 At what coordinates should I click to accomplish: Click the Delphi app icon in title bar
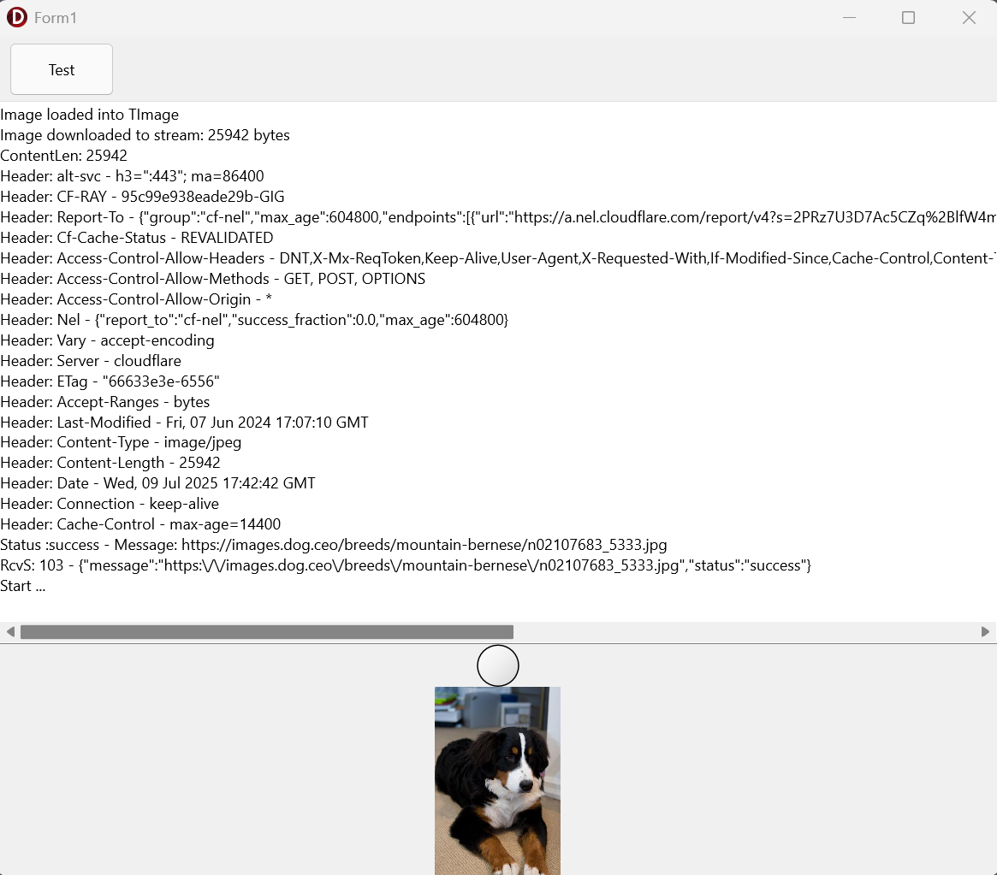17,17
